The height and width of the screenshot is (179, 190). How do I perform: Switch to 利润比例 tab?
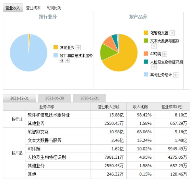click(x=54, y=8)
